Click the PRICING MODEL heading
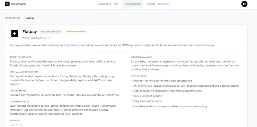The height and width of the screenshot is (127, 257). [18, 91]
